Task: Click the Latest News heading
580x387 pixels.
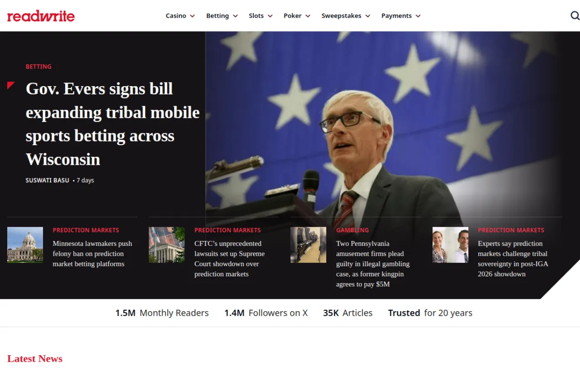Action: (35, 358)
